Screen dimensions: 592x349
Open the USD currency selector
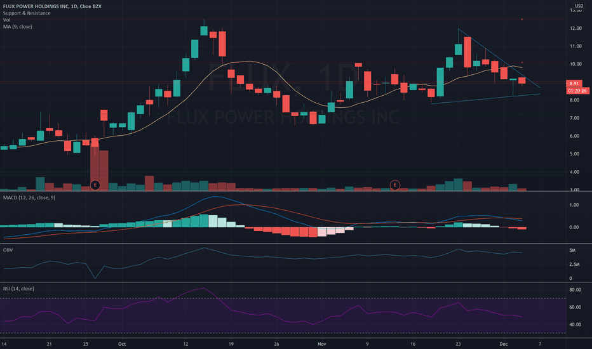579,6
